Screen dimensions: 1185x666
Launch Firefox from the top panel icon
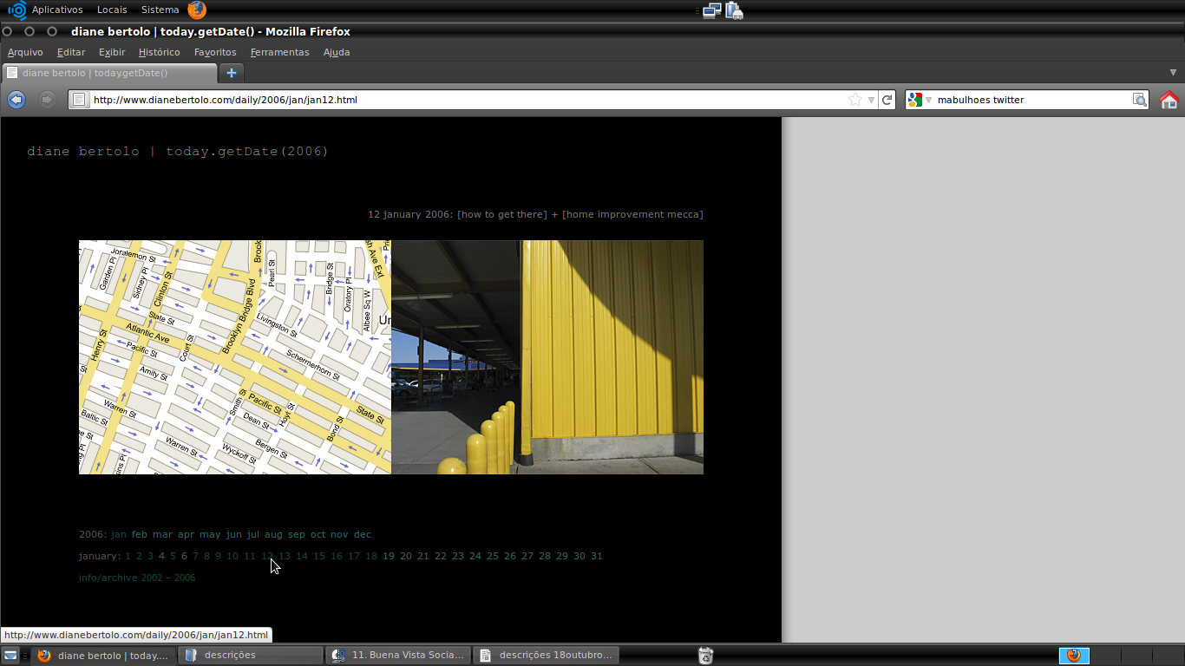pyautogui.click(x=197, y=10)
